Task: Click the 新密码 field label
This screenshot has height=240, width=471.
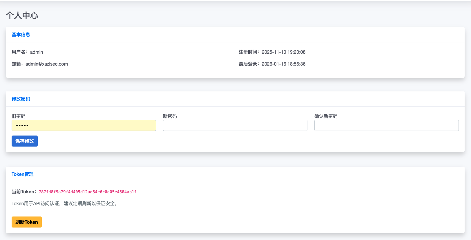Action: (170, 116)
